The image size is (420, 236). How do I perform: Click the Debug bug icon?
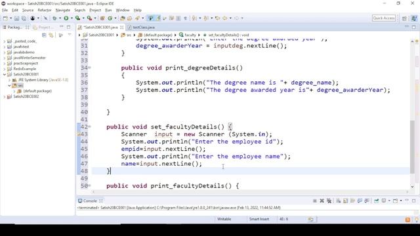54,18
